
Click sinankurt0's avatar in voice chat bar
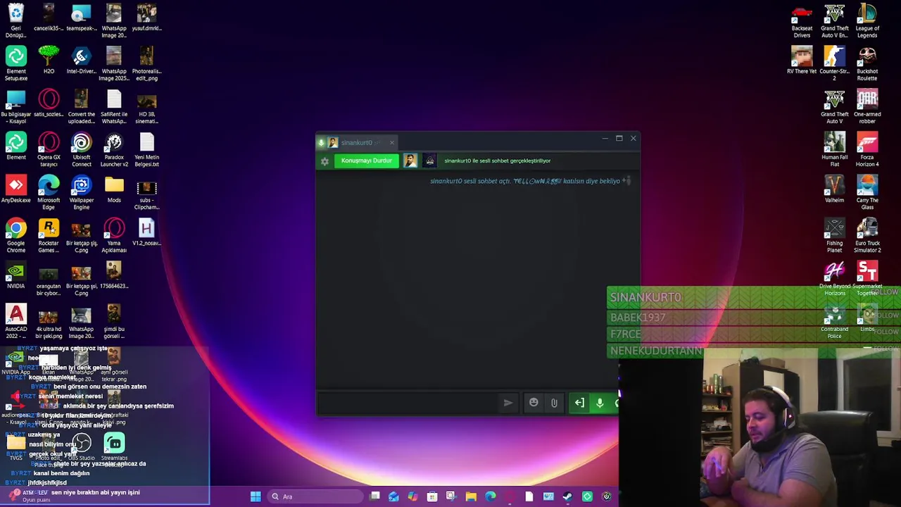(x=410, y=161)
